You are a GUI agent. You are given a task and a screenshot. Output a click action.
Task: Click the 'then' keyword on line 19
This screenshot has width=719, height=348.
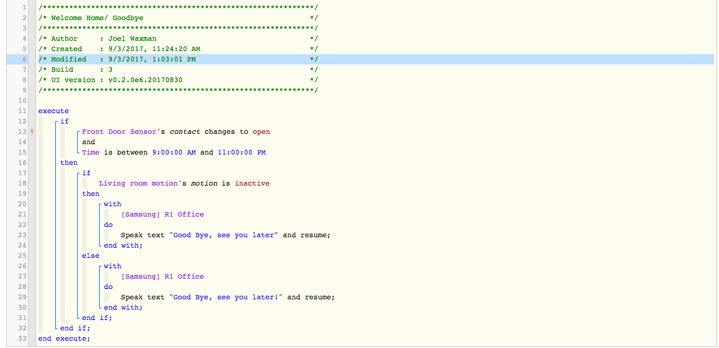click(91, 193)
